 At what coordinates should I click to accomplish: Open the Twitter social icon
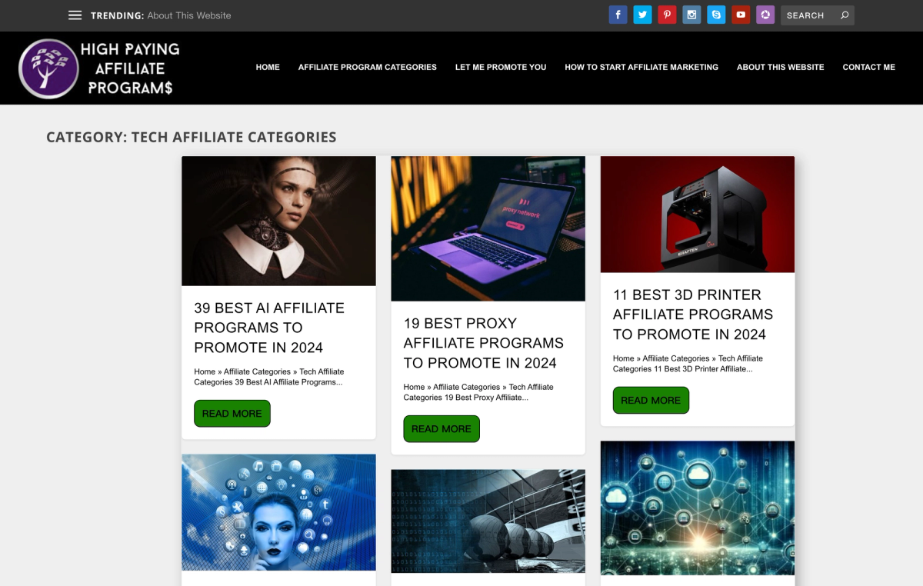point(642,15)
